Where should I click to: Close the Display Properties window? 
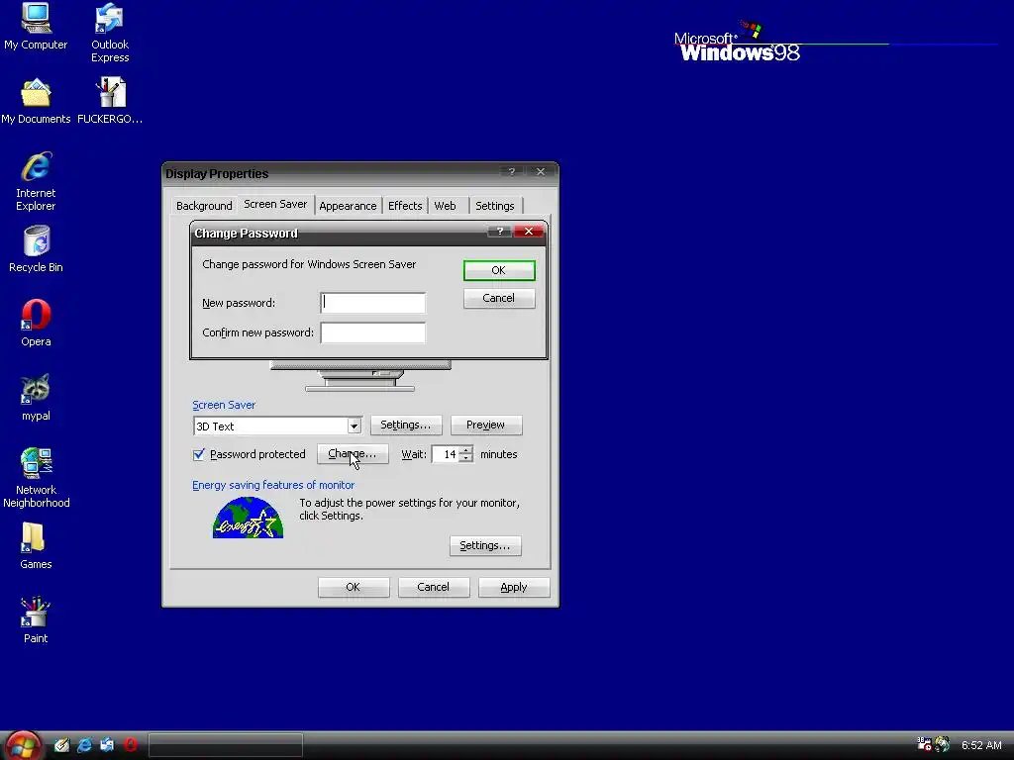click(x=541, y=172)
